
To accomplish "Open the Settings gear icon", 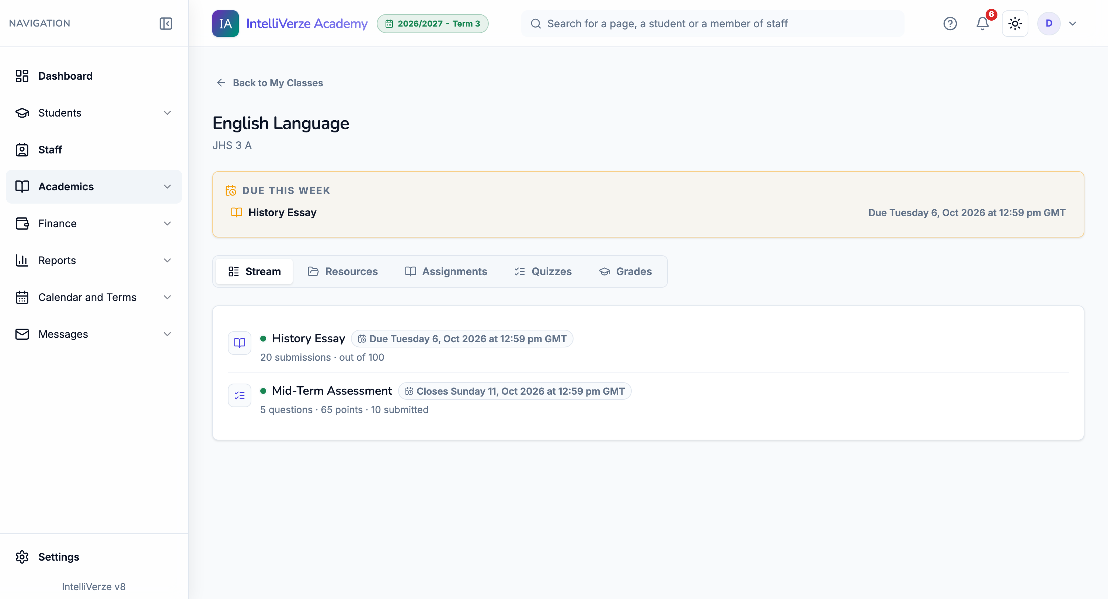I will click(x=22, y=557).
